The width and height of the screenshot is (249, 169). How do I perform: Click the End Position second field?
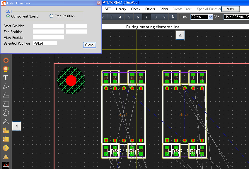click(x=76, y=32)
